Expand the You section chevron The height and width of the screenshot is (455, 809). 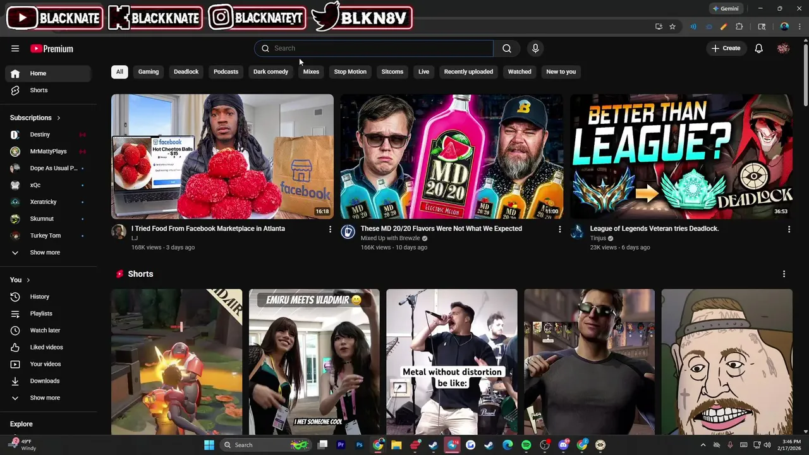pos(28,280)
